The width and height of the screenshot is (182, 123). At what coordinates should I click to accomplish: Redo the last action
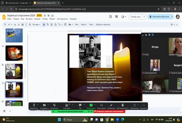[x=19, y=25]
